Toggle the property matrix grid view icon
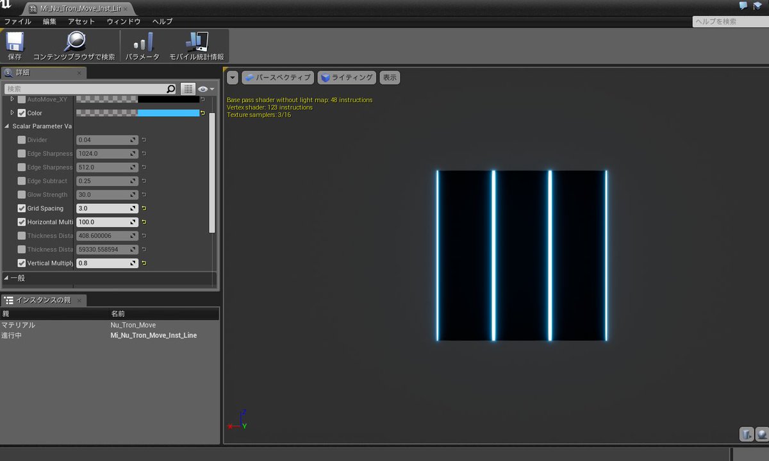This screenshot has height=461, width=769. click(188, 89)
